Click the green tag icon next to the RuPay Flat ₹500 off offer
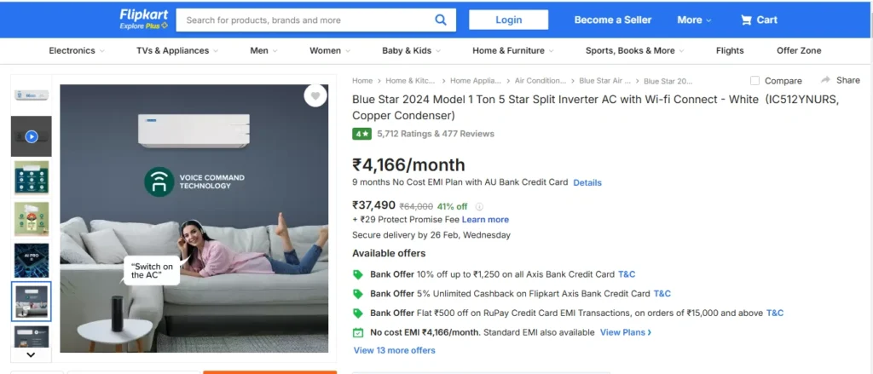 (x=358, y=313)
